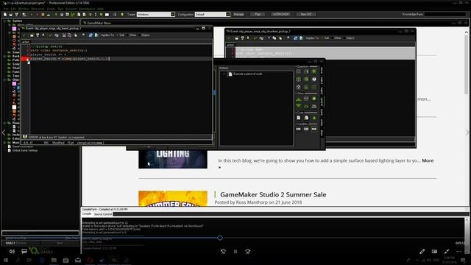Expand the Backgrounds folder in resource tree
471x265 pixels.
5,56
